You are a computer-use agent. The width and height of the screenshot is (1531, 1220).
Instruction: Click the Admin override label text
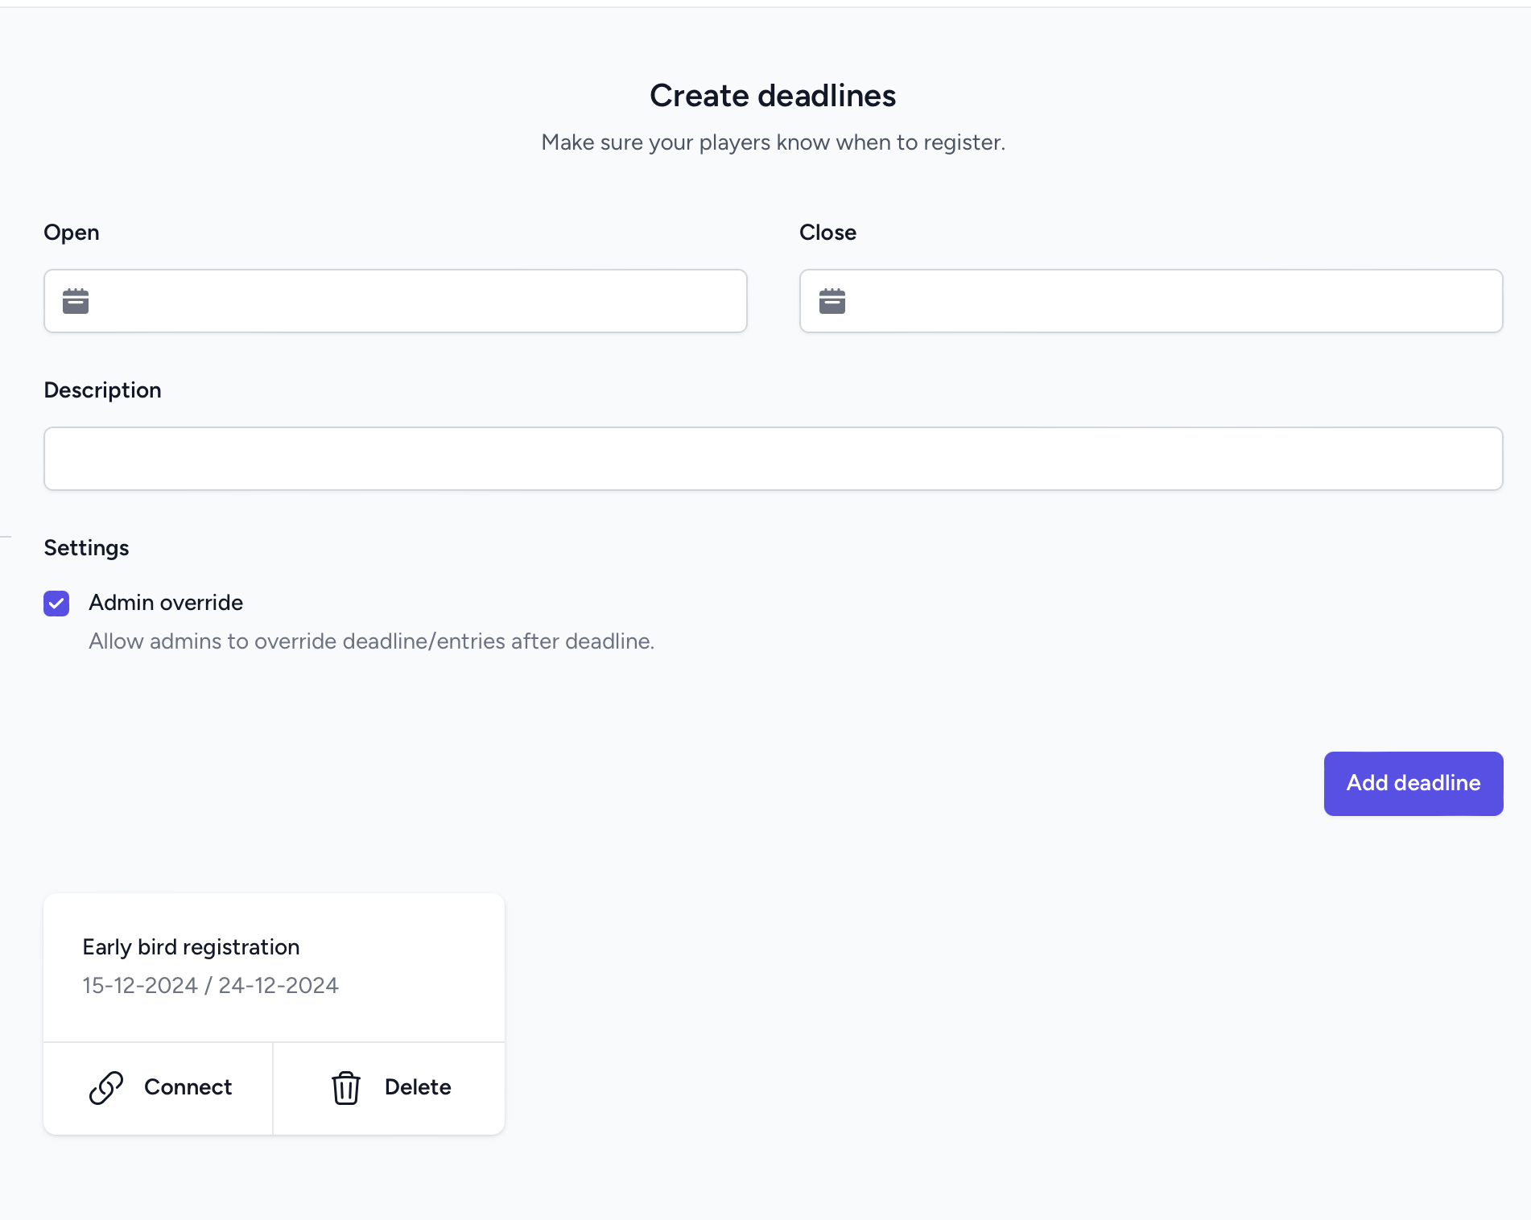point(166,603)
